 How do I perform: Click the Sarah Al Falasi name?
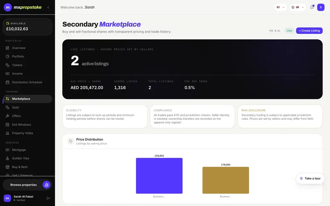[x=23, y=197]
